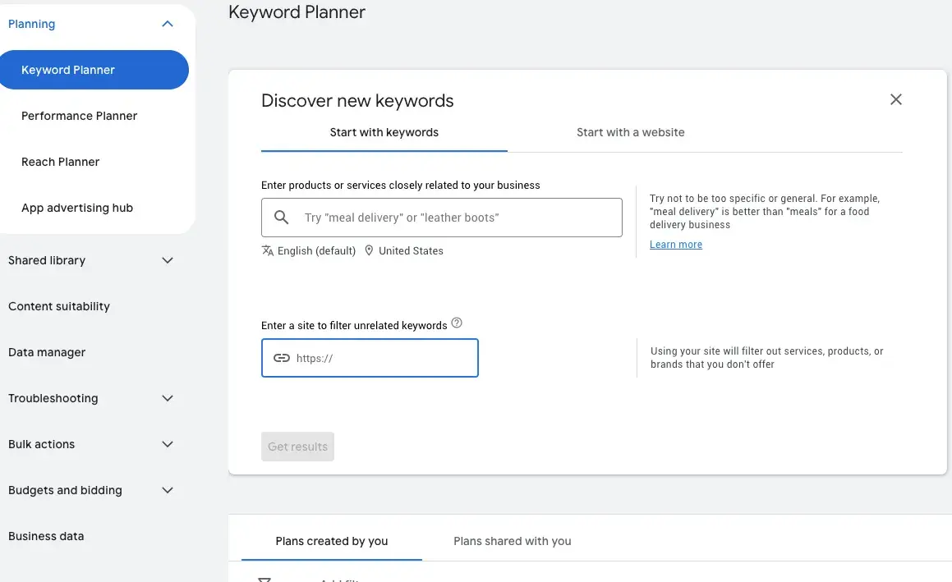
Task: Go to Reach Planner
Action: pos(60,162)
